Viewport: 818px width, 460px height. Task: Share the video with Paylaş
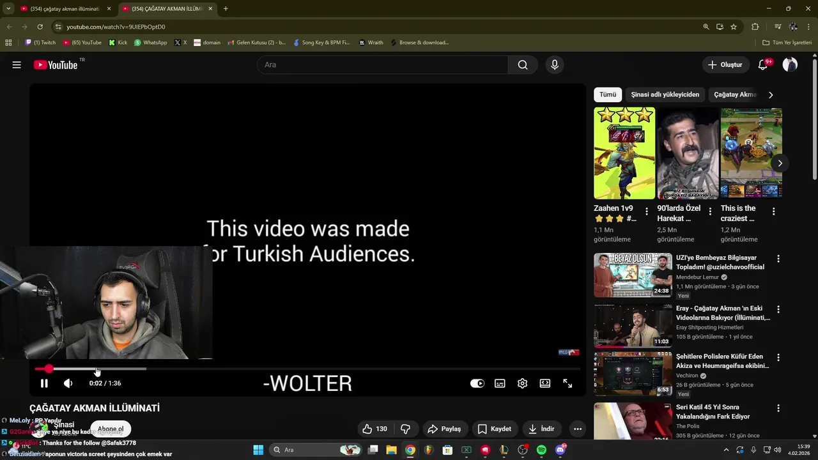click(444, 429)
